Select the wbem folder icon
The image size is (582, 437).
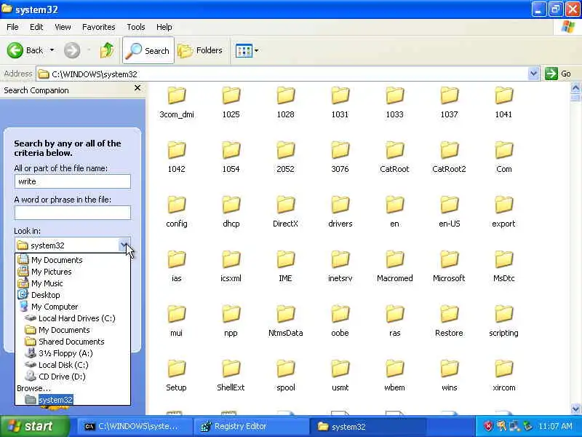(394, 369)
